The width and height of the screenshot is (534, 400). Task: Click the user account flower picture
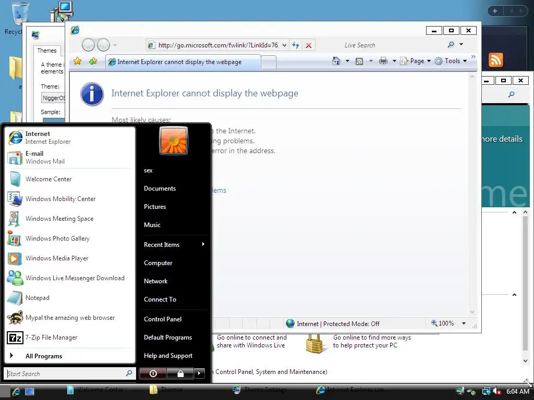173,141
